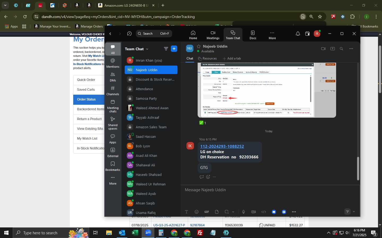
Task: Select All in chat sidebar
Action: 113,49
